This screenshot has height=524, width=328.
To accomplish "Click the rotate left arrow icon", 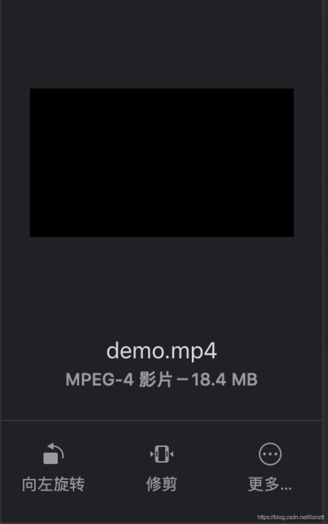I will click(53, 453).
